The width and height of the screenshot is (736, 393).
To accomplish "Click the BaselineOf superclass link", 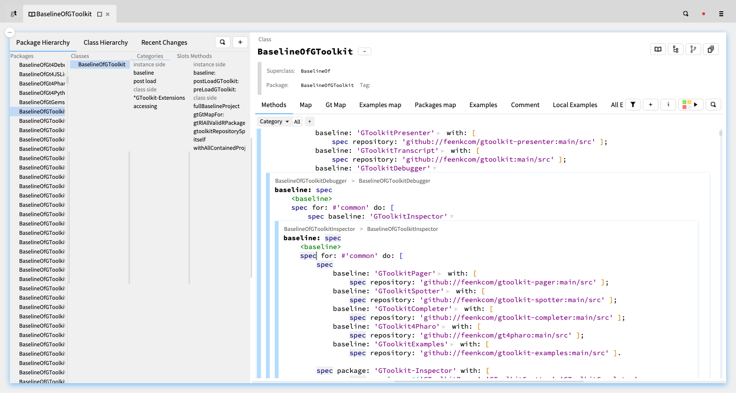I will (x=315, y=71).
